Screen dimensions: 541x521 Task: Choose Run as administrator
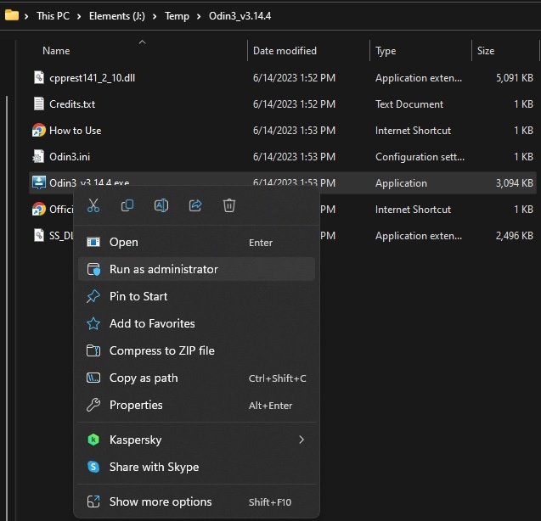[164, 269]
